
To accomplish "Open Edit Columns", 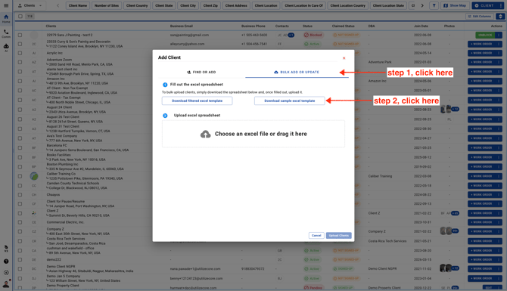I will 479,16.
